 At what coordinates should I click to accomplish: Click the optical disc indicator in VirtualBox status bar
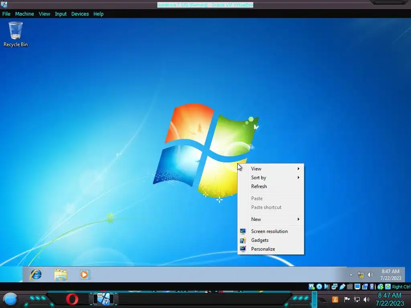319,286
